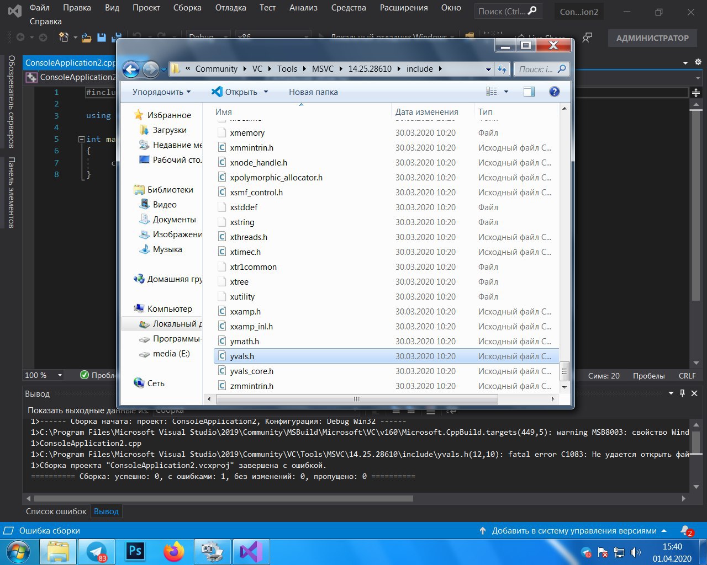Image resolution: width=707 pixels, height=565 pixels.
Task: Open the Отладка menu
Action: [x=230, y=8]
